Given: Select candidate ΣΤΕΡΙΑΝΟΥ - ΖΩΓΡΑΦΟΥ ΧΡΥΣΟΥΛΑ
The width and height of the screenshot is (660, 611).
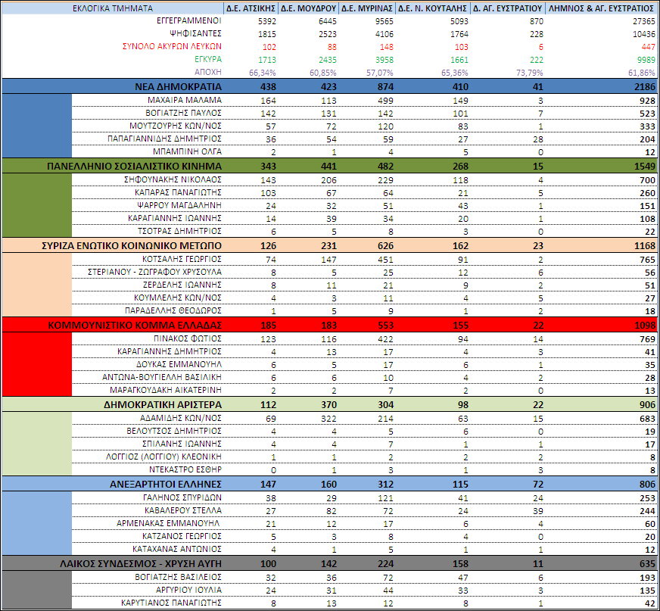Looking at the screenshot, I should 155,272.
